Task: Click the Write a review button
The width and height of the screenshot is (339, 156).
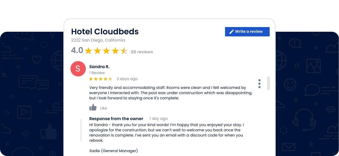Action: (x=247, y=32)
